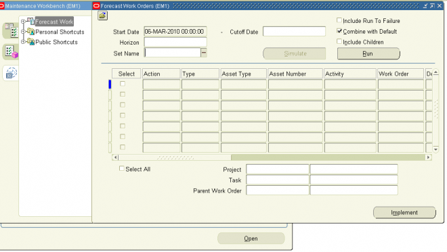Screen dimensions: 447x252
Task: Click the first Project field
Action: click(278, 169)
